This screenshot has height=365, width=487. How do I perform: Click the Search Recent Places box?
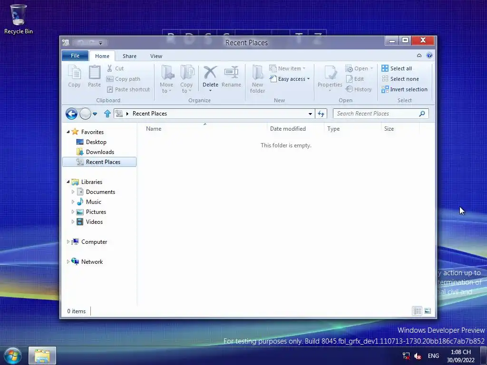pyautogui.click(x=381, y=114)
